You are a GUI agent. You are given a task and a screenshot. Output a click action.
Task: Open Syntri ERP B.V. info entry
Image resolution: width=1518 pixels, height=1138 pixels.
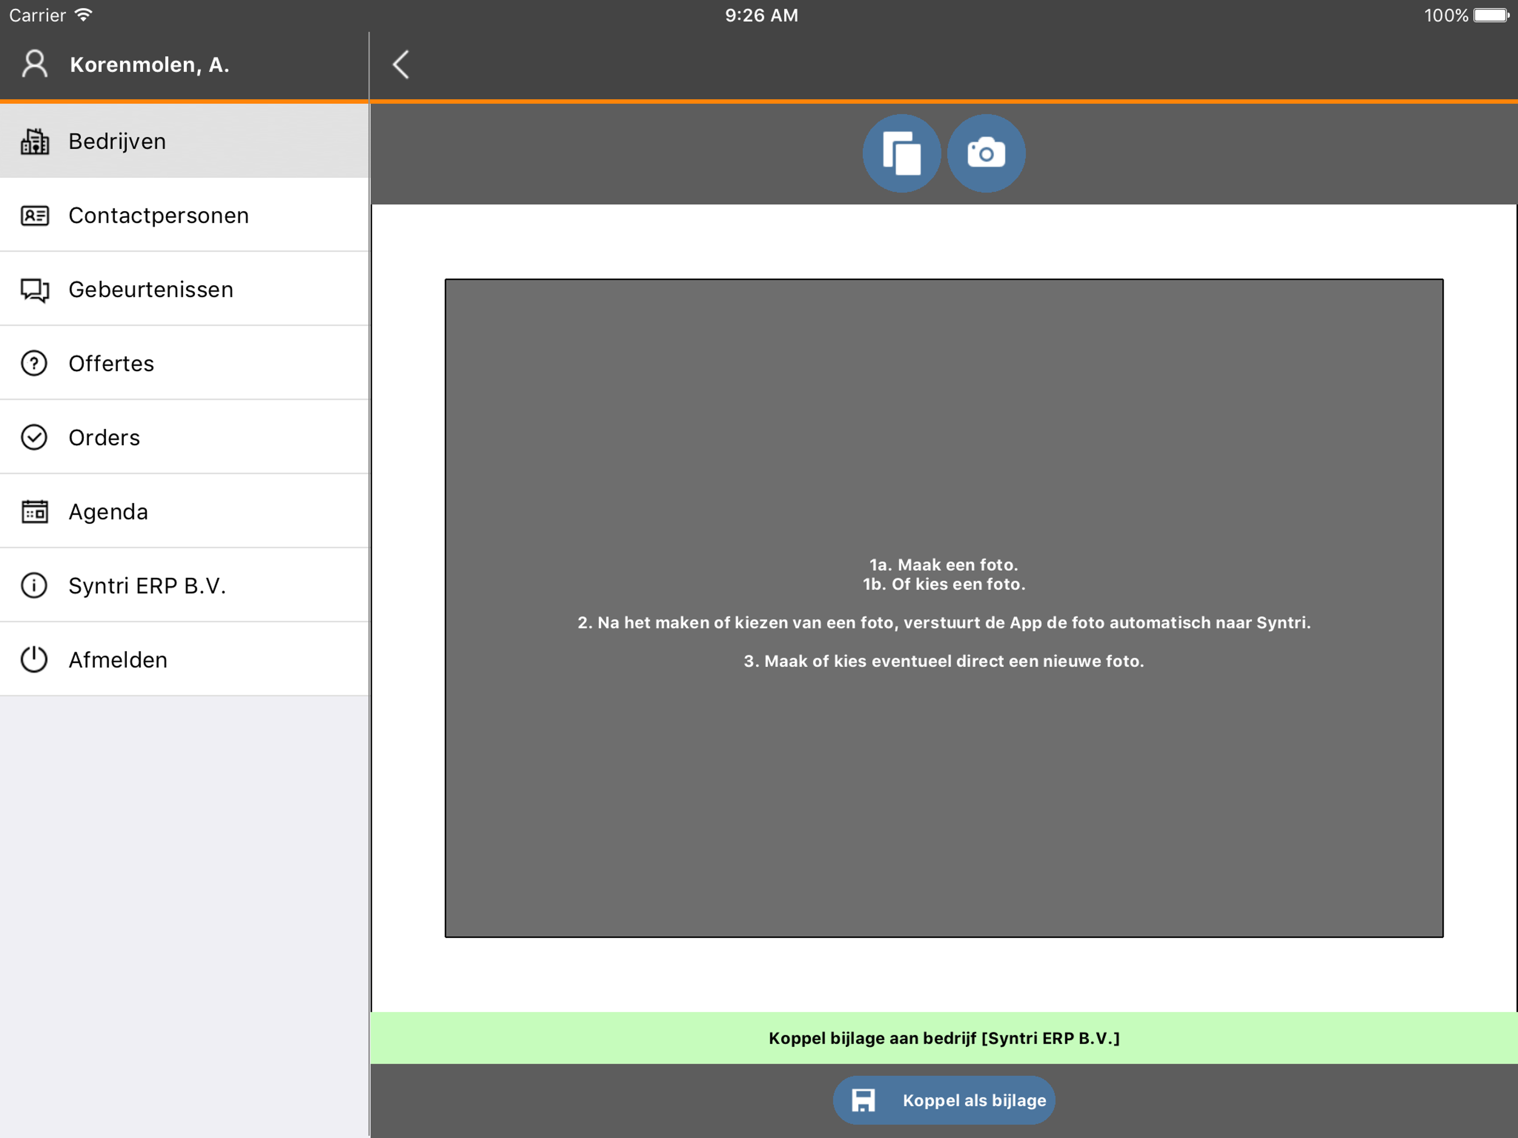point(184,586)
